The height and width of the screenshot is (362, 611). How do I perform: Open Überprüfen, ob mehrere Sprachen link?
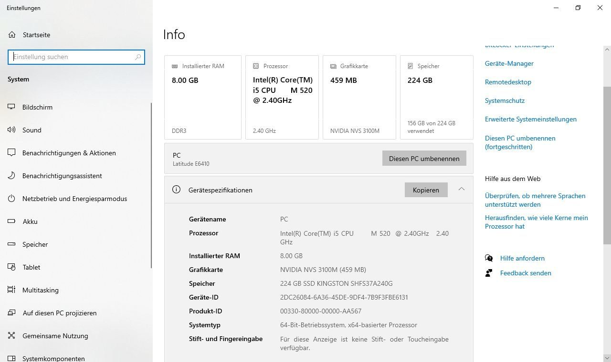tap(535, 200)
